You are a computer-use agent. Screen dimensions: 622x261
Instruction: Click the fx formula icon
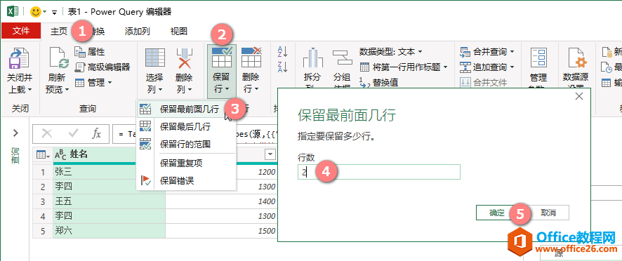pyautogui.click(x=96, y=134)
